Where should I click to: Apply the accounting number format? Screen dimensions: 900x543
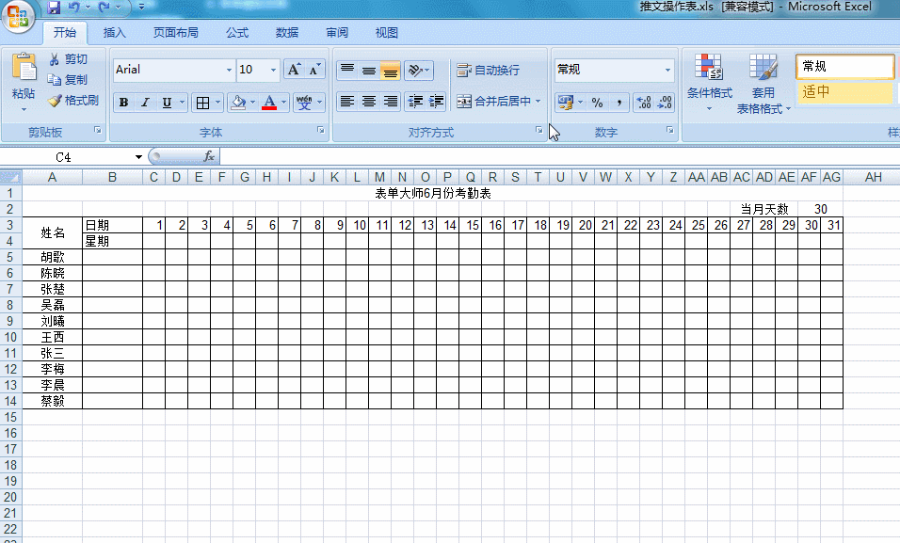pyautogui.click(x=566, y=103)
